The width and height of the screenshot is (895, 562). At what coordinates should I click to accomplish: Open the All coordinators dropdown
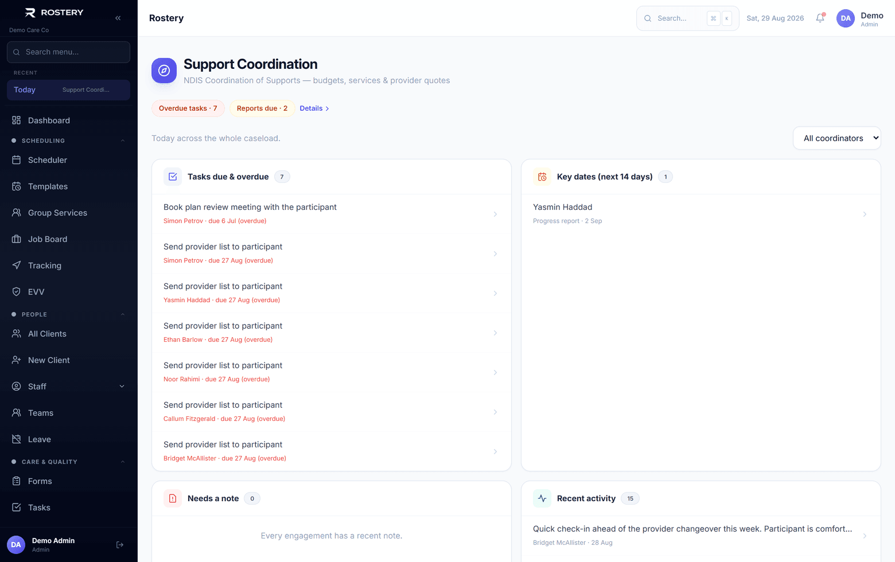tap(836, 138)
